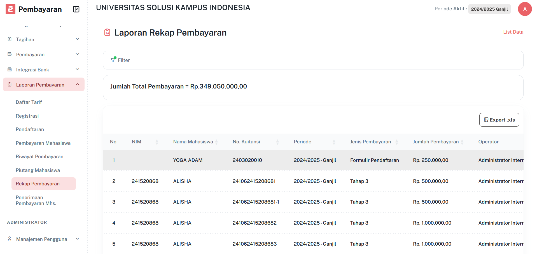Image resolution: width=537 pixels, height=254 pixels.
Task: Click the NIM 241520868 in row 2
Action: 145,181
